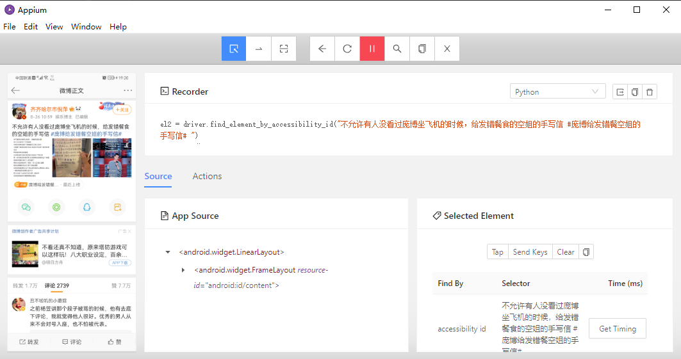
Task: Clear recorded actions trash icon
Action: [650, 92]
